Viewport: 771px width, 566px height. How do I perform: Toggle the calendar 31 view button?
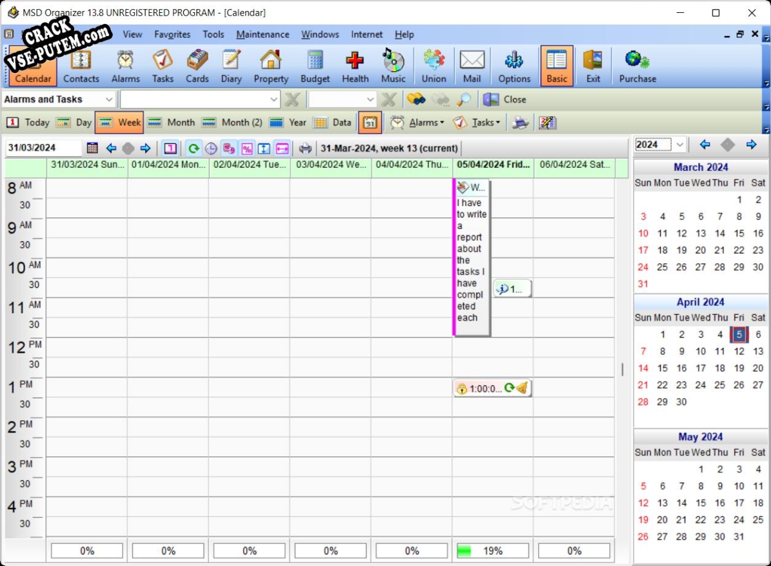tap(370, 123)
